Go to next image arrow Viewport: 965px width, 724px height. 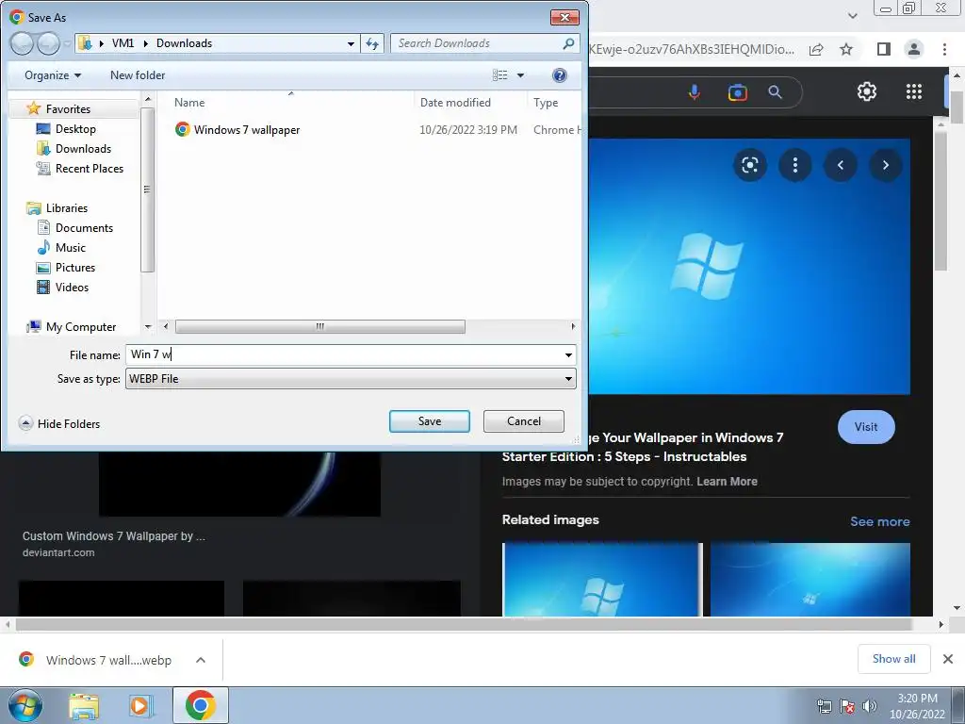click(x=886, y=165)
